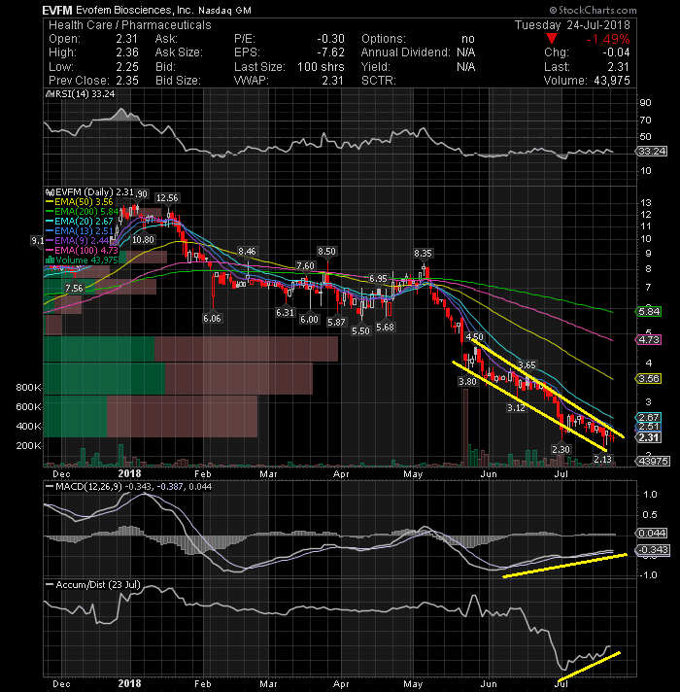Image resolution: width=680 pixels, height=692 pixels.
Task: Click the Volume value 43,975 in the header
Action: click(611, 81)
